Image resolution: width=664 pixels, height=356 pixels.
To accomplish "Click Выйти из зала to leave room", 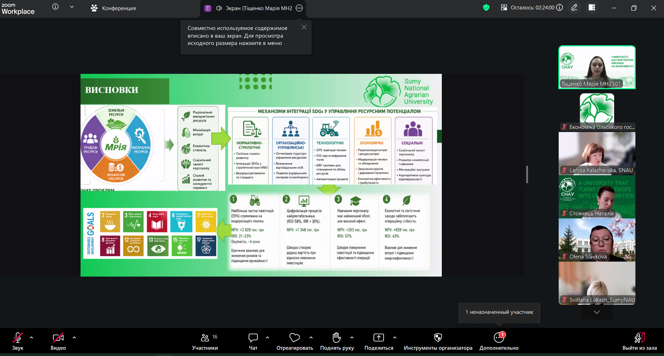I will (639, 341).
